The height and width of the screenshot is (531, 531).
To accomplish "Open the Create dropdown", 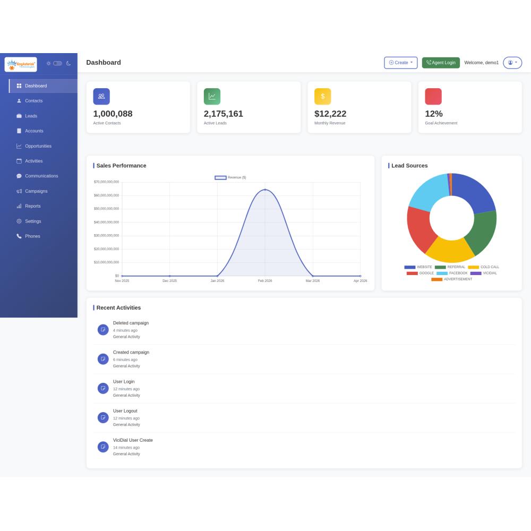I will [x=400, y=63].
